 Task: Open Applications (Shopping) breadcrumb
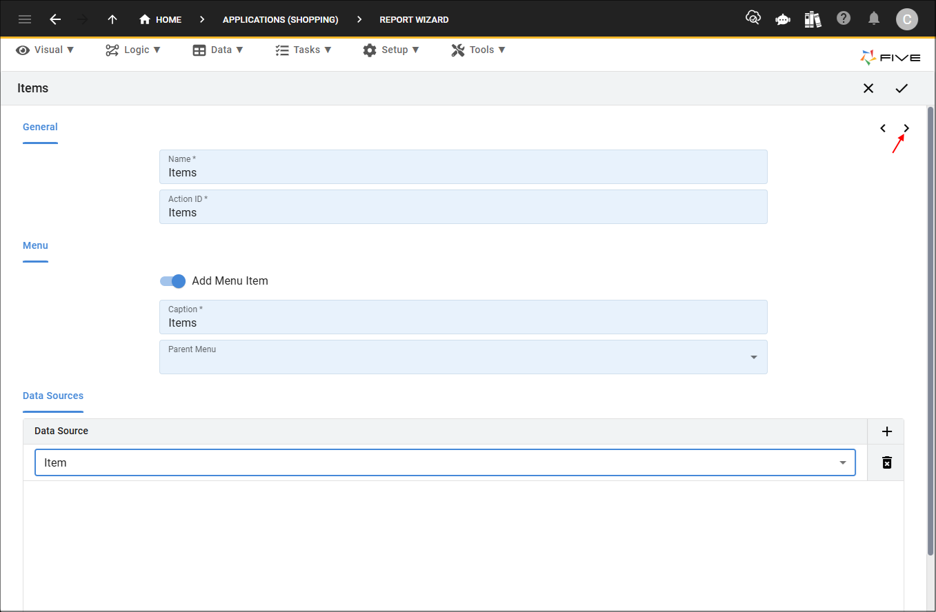pos(280,19)
